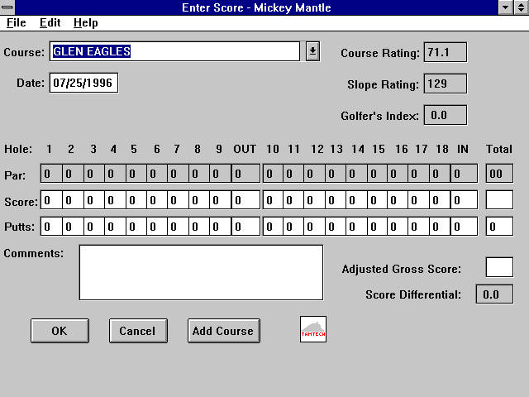This screenshot has height=397, width=529.
Task: Click the TamTech logo icon
Action: 313,329
